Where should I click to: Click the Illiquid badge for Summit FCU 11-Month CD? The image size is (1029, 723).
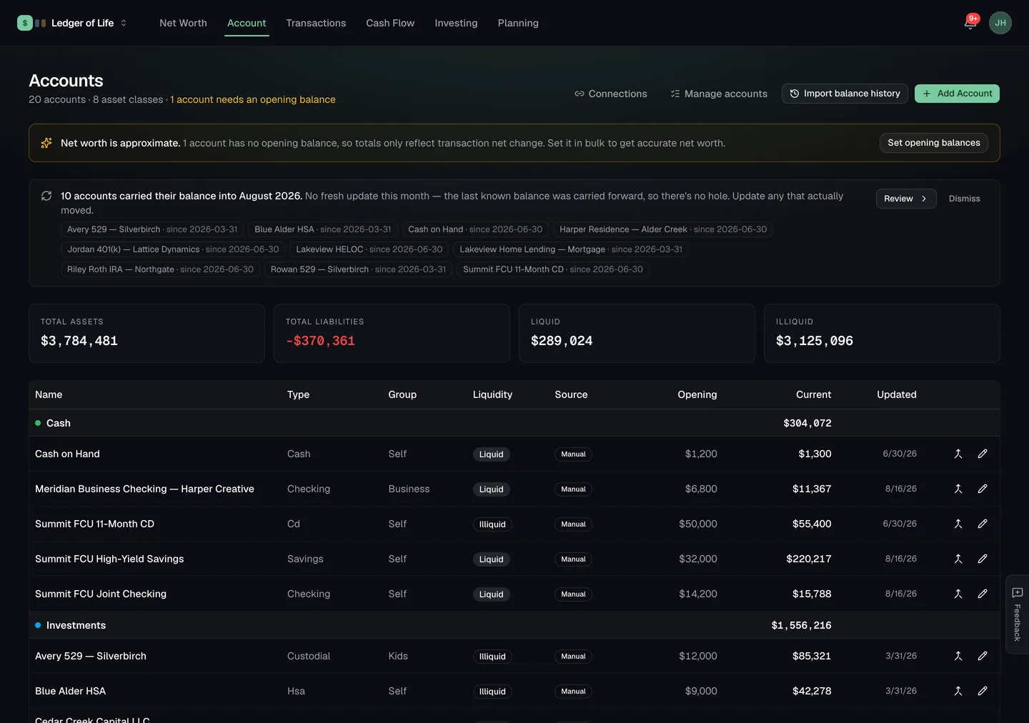[492, 524]
